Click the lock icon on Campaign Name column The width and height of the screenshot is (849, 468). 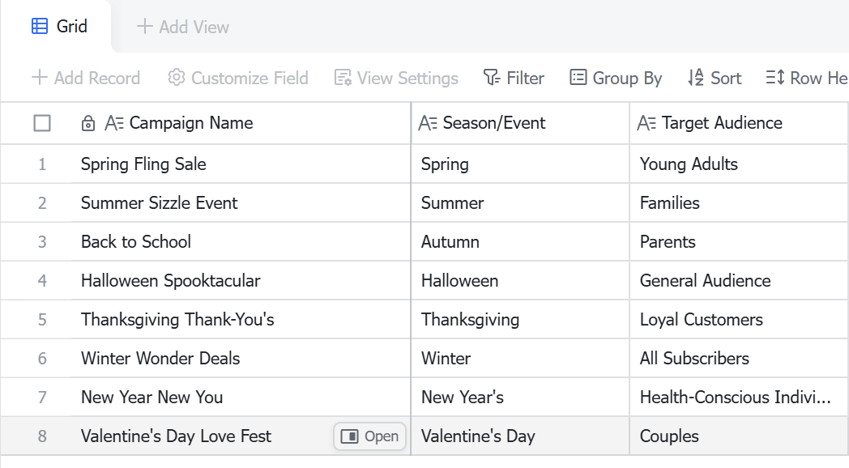[x=87, y=123]
